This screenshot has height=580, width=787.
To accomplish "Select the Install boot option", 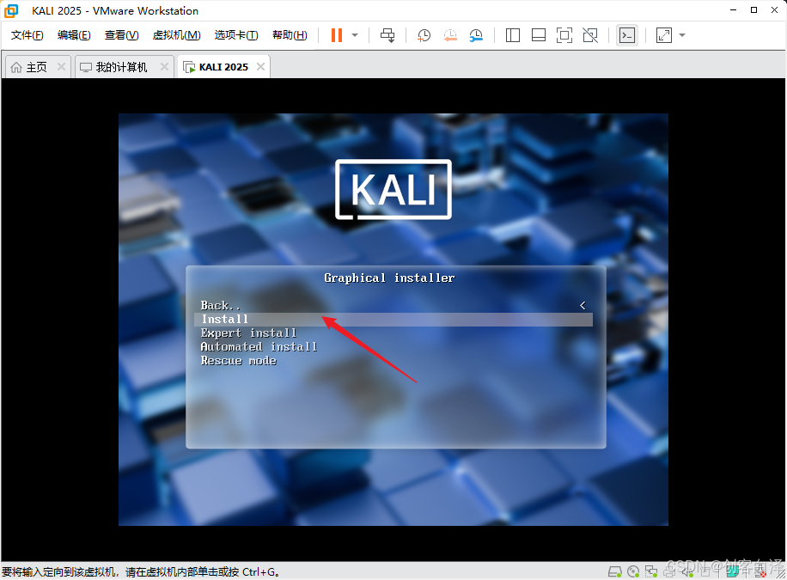I will pos(393,320).
